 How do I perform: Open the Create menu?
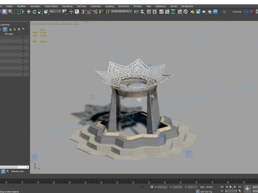pos(9,6)
